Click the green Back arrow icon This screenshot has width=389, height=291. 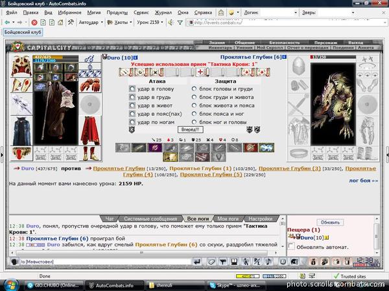7,23
